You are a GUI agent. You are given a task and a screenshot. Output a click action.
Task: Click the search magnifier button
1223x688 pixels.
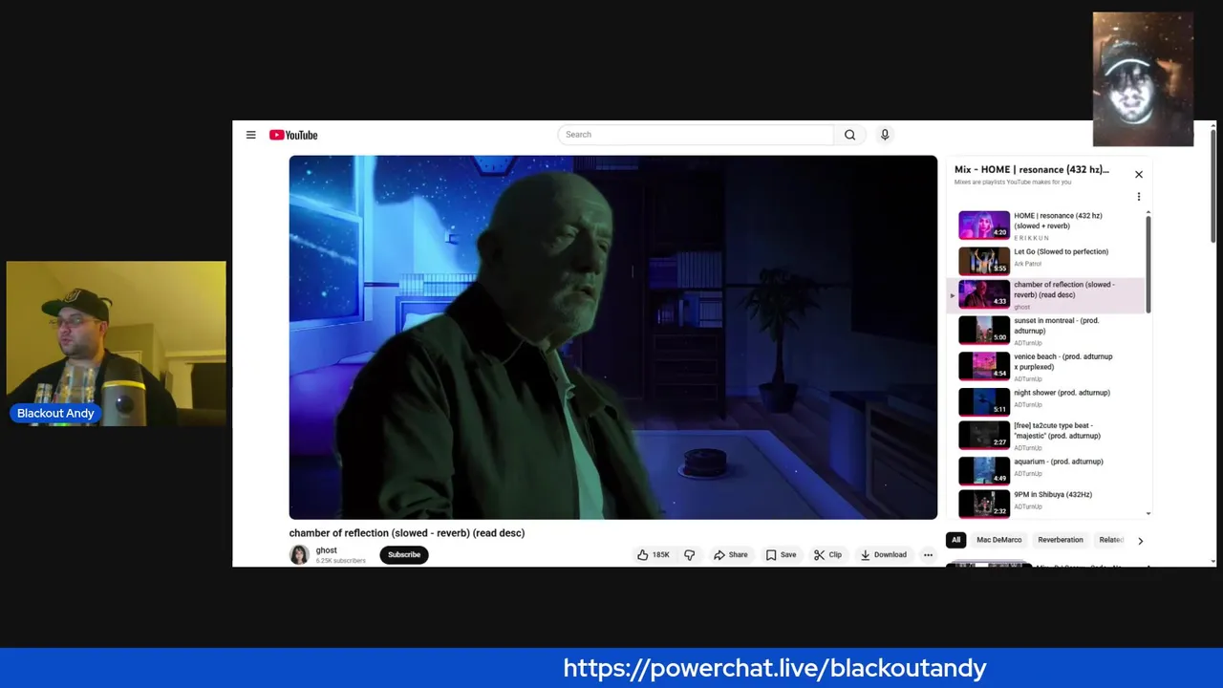click(849, 135)
